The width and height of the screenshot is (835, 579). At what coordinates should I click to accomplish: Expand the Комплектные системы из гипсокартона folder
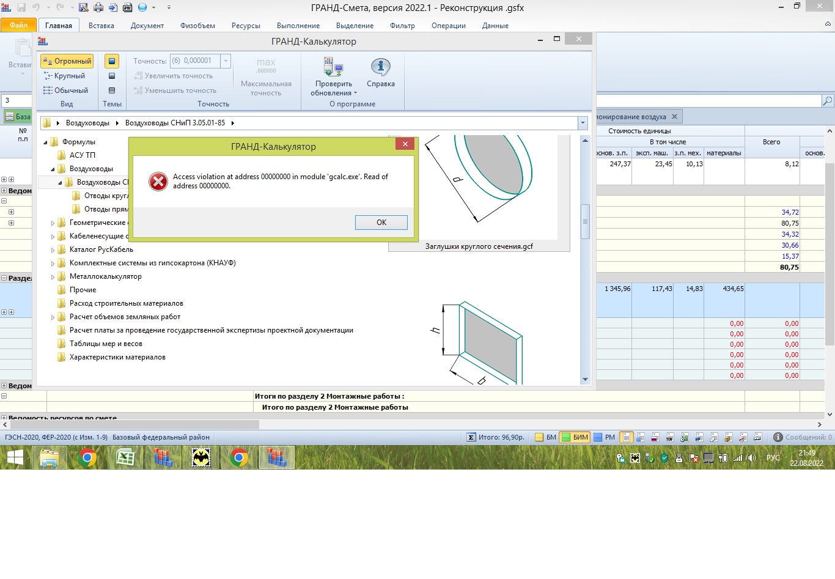click(x=53, y=264)
